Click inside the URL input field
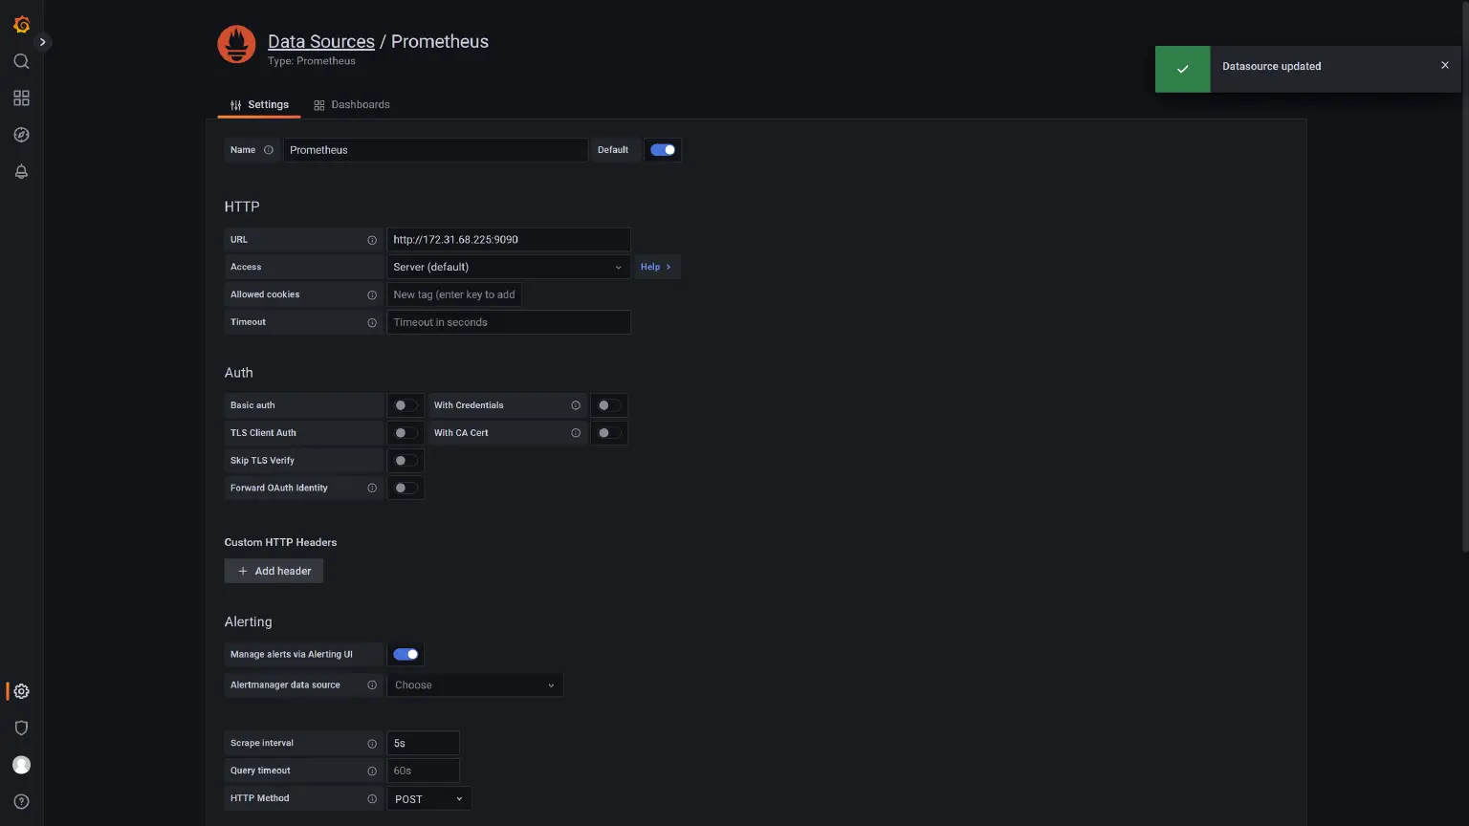Screen dimensions: 1469x826 (x=508, y=239)
